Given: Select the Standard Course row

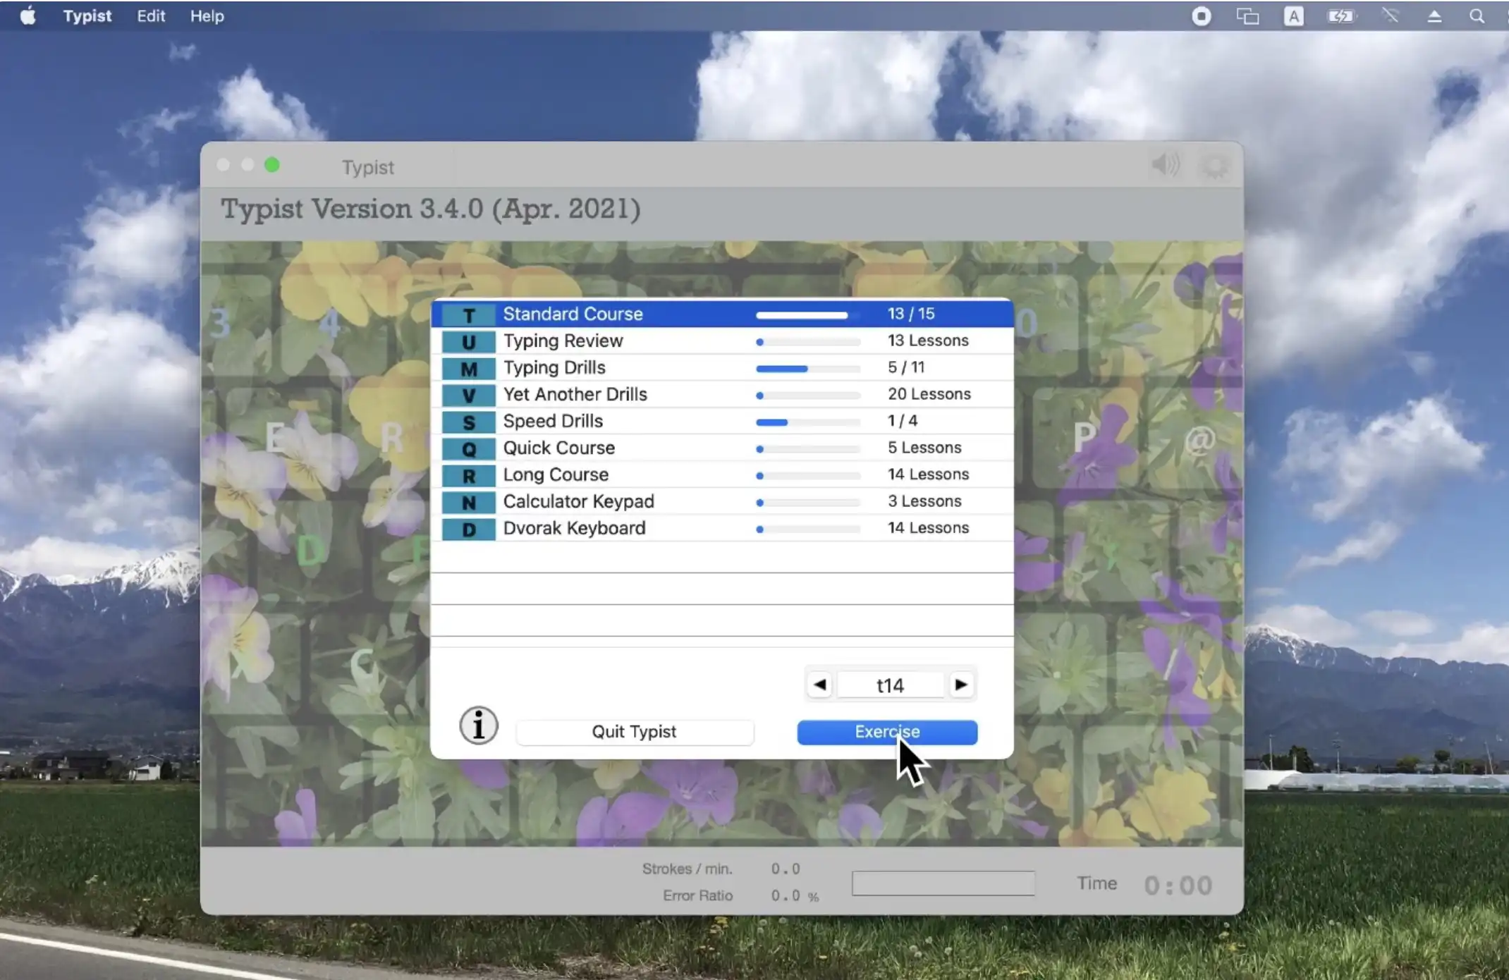Looking at the screenshot, I should (722, 314).
